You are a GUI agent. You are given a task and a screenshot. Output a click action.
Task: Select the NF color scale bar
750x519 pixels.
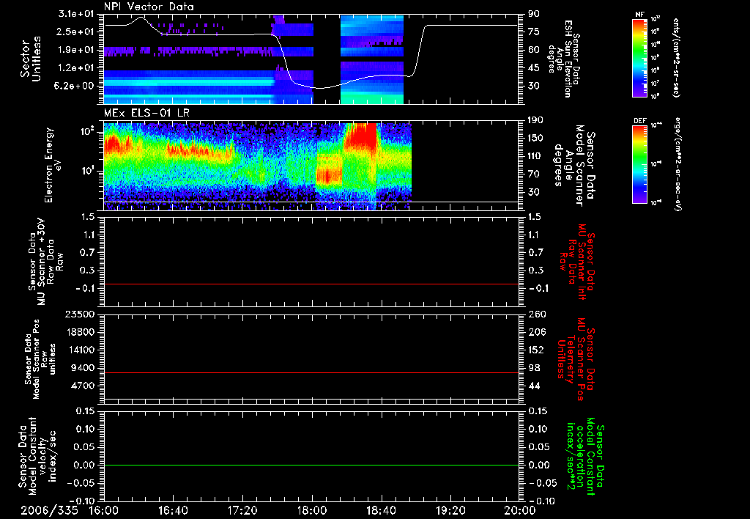pyautogui.click(x=640, y=58)
